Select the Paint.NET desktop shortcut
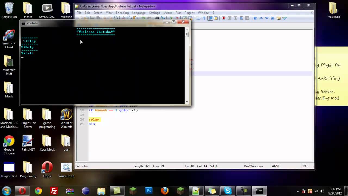The height and width of the screenshot is (196, 348). click(x=28, y=143)
